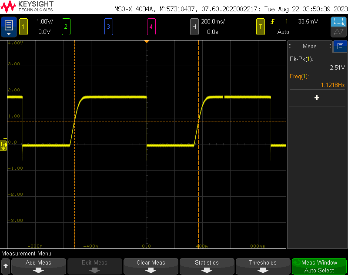Click the Keysight Technologies logo
The image size is (348, 275).
coord(28,6)
